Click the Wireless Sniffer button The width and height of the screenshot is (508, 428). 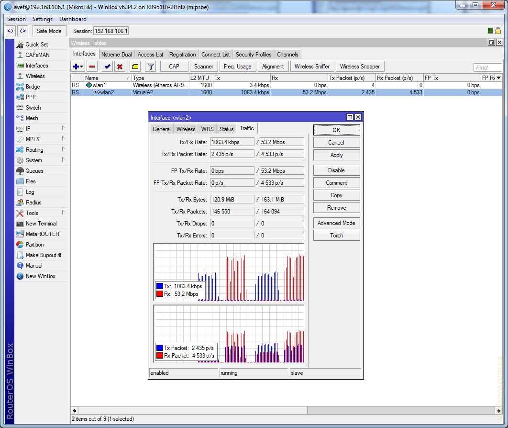click(312, 67)
